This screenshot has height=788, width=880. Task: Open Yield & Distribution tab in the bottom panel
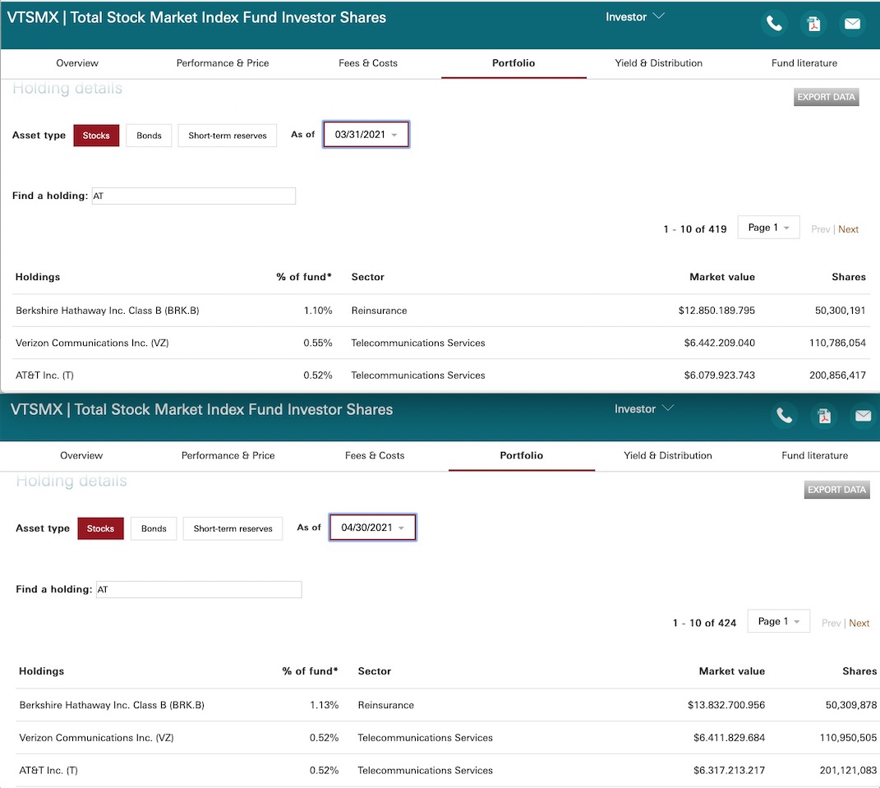668,455
